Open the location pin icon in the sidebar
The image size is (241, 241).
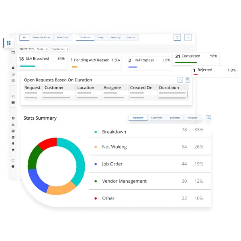click(13, 143)
